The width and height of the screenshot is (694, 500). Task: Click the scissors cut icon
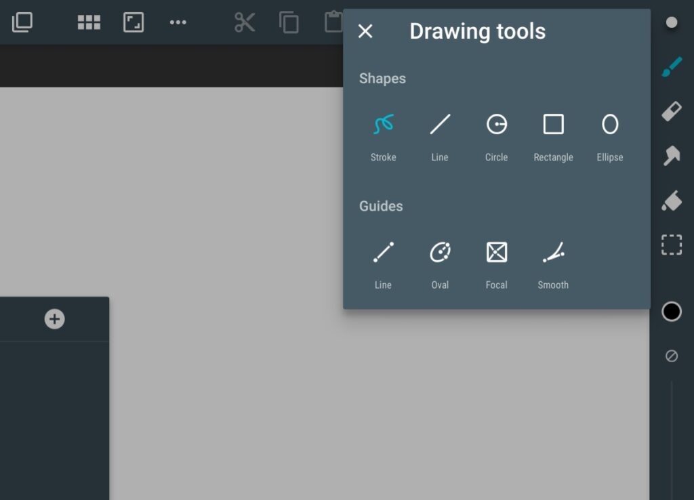(245, 22)
